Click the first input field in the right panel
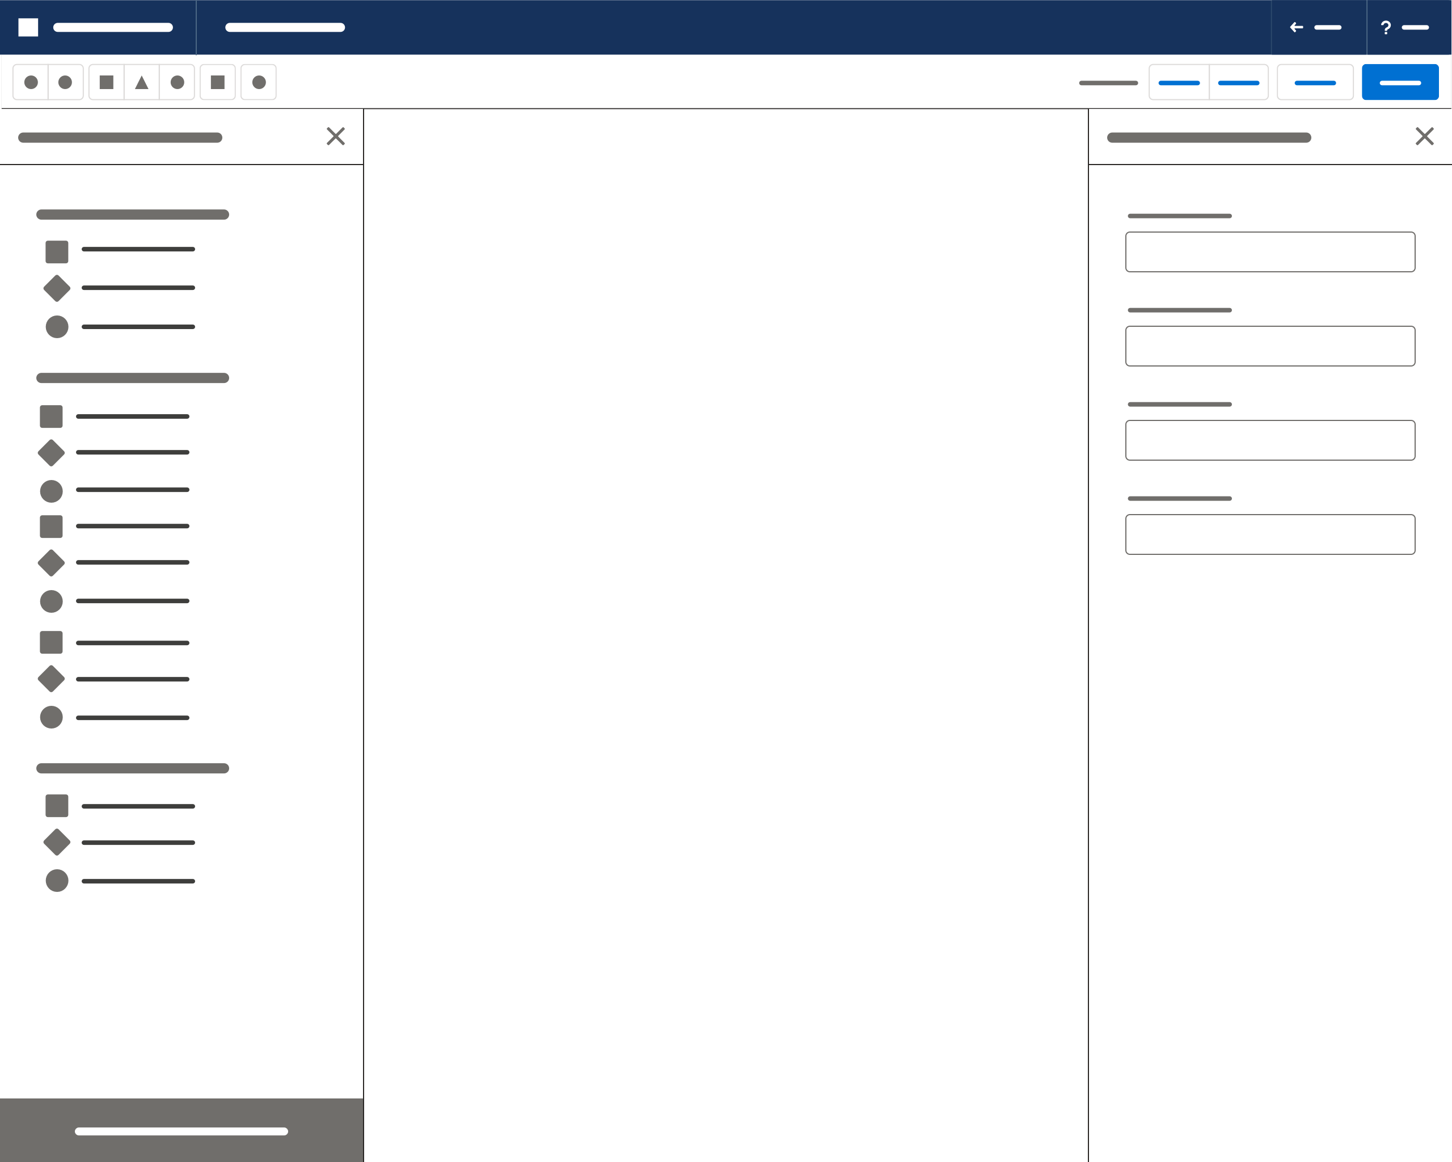Screen dimensions: 1452x1162 point(1270,252)
